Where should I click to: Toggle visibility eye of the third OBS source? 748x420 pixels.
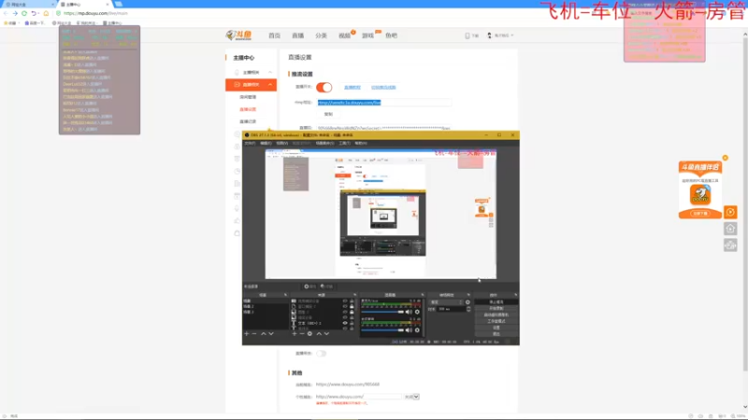point(345,312)
